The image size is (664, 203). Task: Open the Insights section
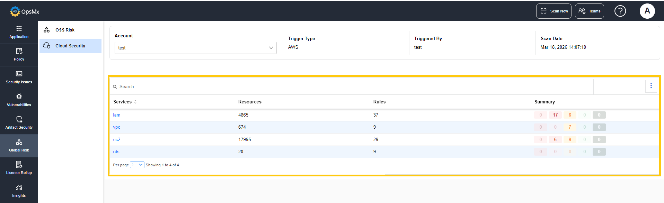tap(19, 191)
